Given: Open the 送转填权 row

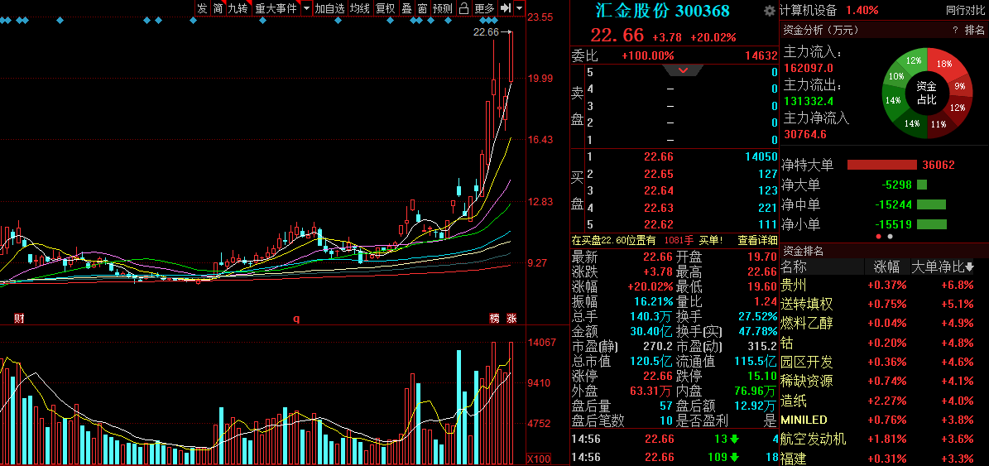Looking at the screenshot, I should tap(884, 304).
